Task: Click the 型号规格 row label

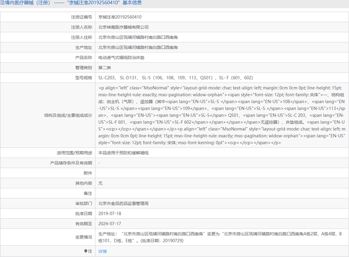Action: click(83, 78)
